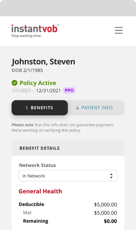This screenshot has height=230, width=136.
Task: Click the Deductible amount $5,000.00
Action: tap(105, 204)
